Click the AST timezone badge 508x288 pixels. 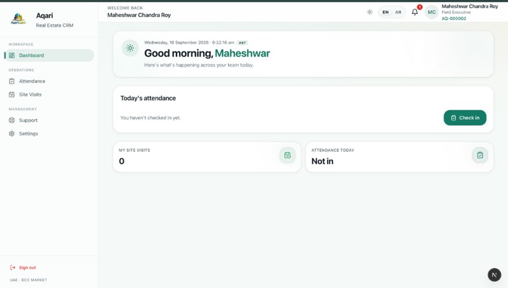pyautogui.click(x=243, y=43)
